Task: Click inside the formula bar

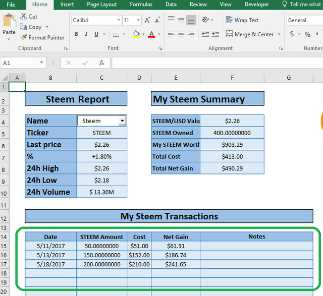Action: tap(218, 63)
